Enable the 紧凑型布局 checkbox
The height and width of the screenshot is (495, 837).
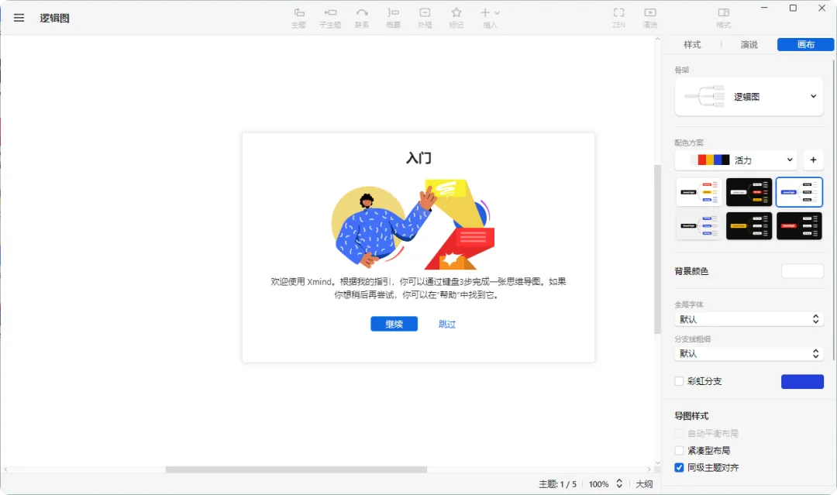click(x=679, y=450)
